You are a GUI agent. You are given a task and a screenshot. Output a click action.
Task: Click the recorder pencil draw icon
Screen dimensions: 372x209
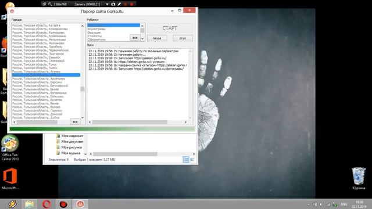119,4
